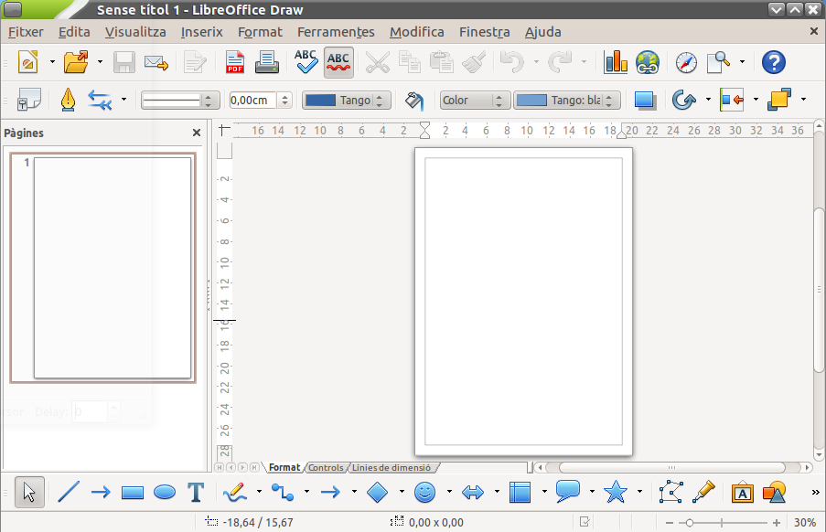The image size is (826, 532).
Task: Click the Undo arrow icon
Action: tap(511, 62)
